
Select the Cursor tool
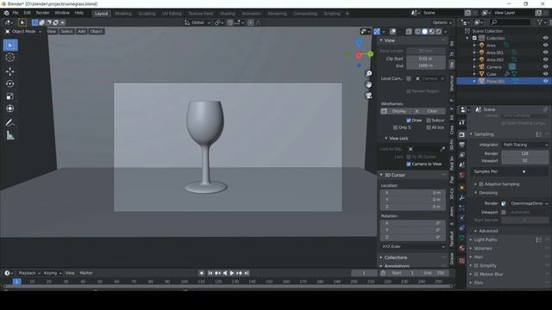point(10,58)
